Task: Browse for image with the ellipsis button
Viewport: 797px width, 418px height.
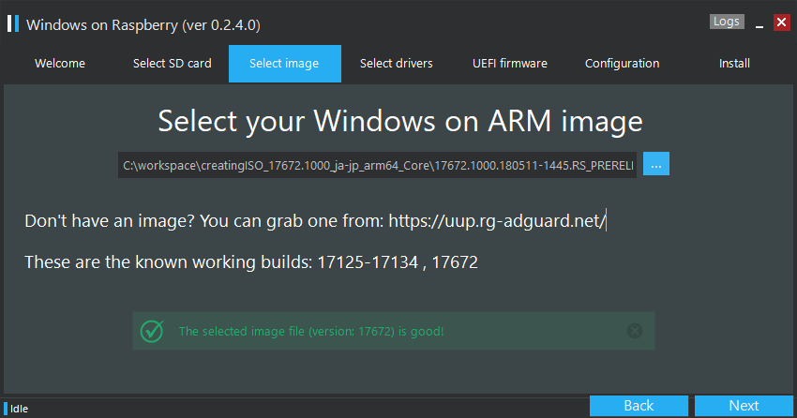Action: click(656, 164)
